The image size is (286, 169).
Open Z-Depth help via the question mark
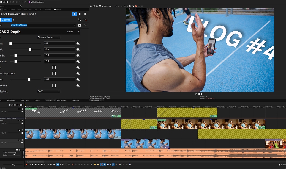point(78,32)
